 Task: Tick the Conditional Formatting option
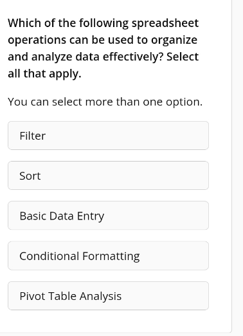pyautogui.click(x=108, y=256)
